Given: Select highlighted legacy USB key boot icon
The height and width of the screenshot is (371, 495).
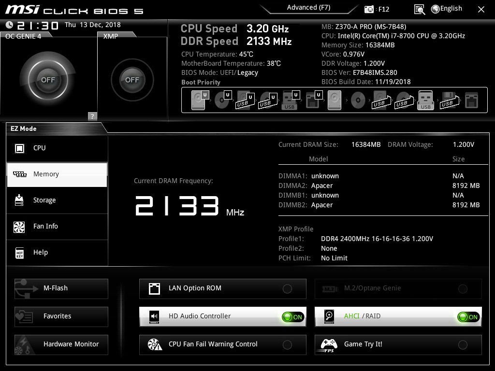Looking at the screenshot, I should click(x=425, y=100).
